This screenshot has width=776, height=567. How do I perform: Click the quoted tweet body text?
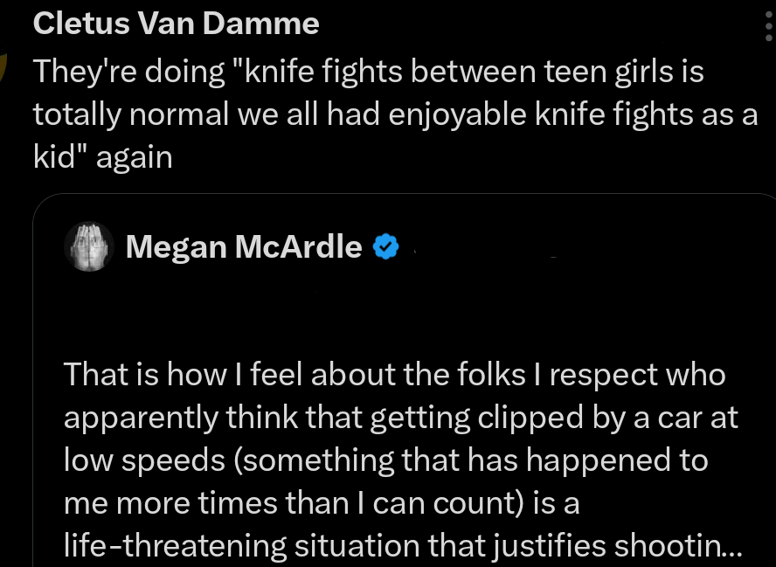pyautogui.click(x=393, y=459)
